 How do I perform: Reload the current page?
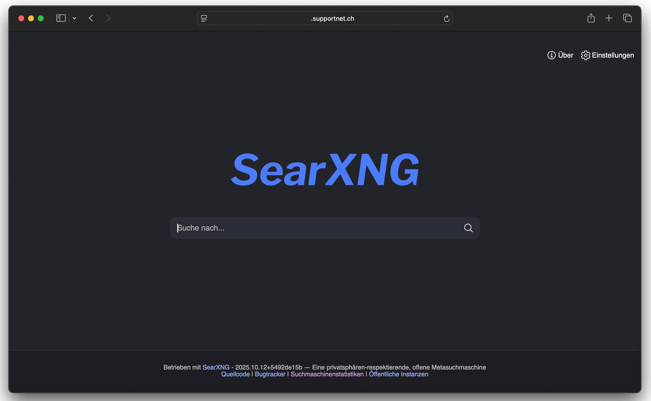click(x=446, y=18)
